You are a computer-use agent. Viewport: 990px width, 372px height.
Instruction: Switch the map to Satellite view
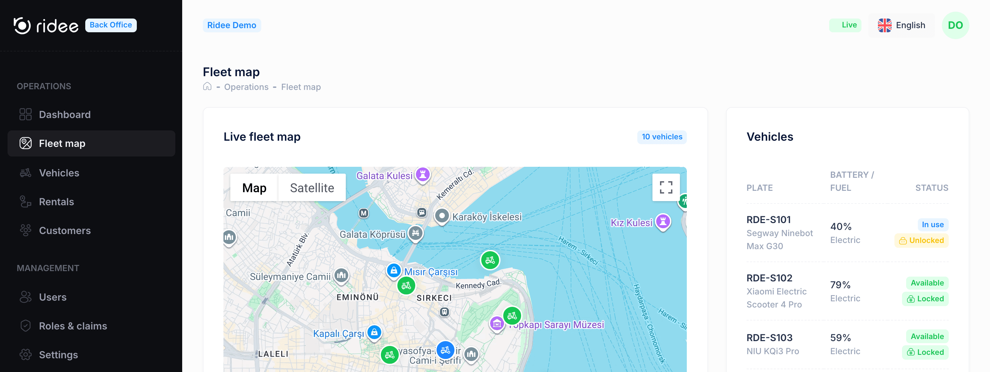(x=312, y=188)
